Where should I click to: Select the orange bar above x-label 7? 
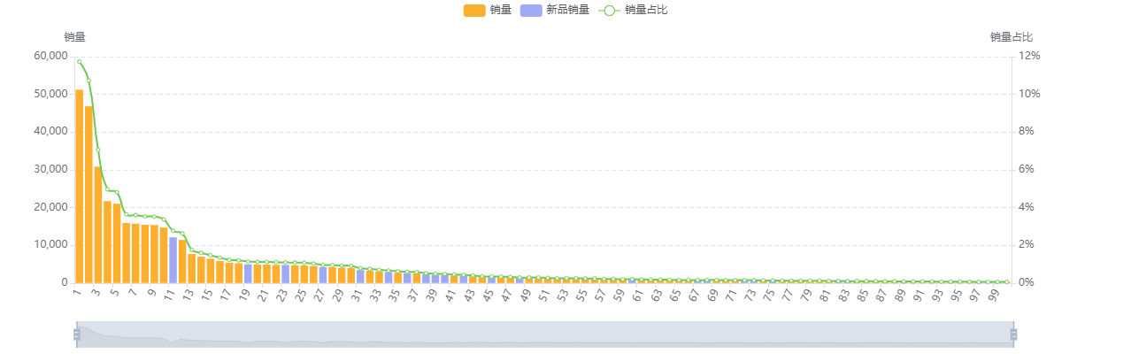coord(135,253)
